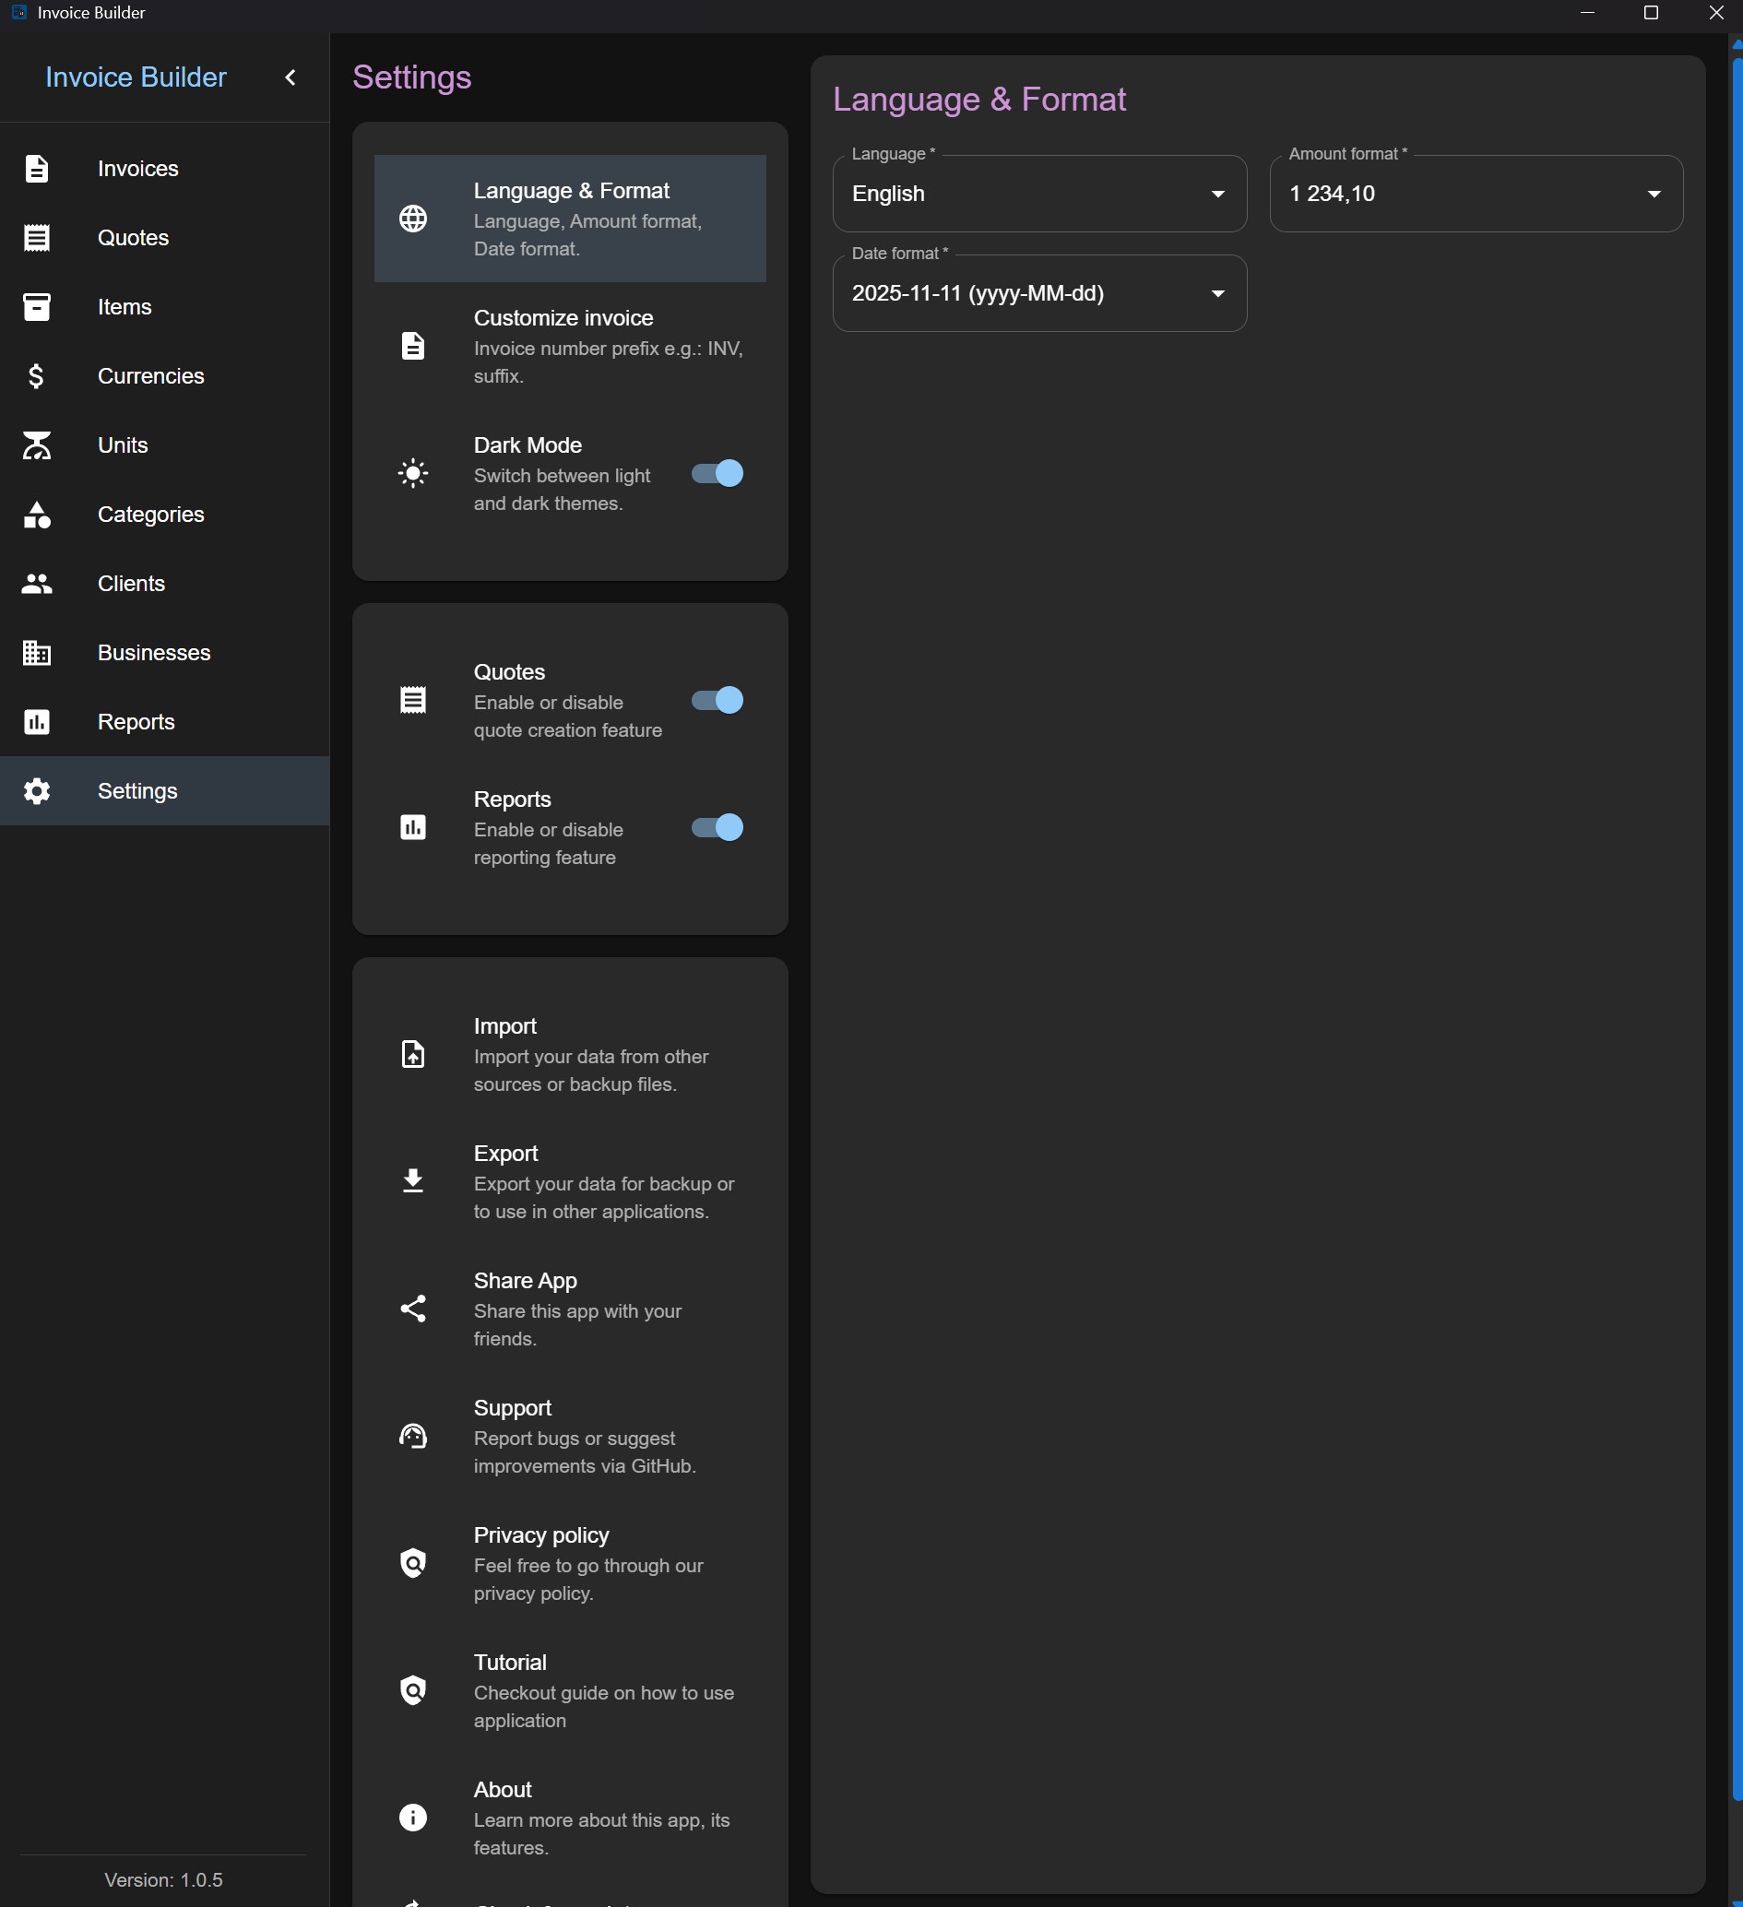Click the Version: 1.0.5 label

pyautogui.click(x=164, y=1879)
